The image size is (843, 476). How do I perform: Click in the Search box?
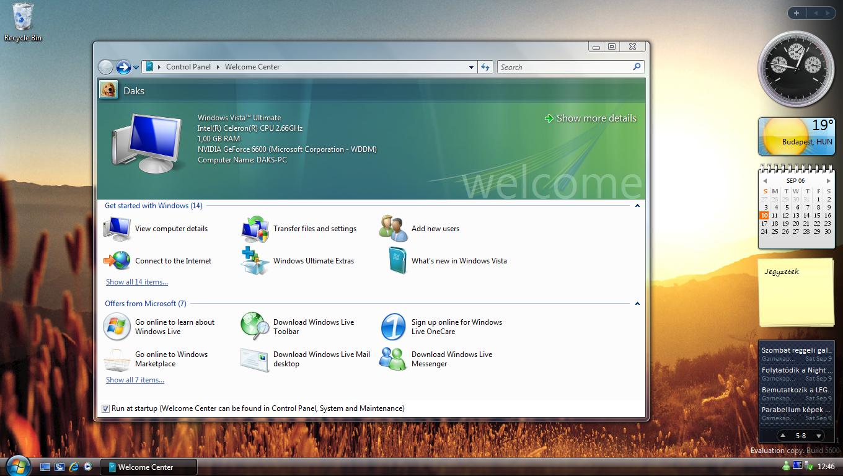(564, 67)
